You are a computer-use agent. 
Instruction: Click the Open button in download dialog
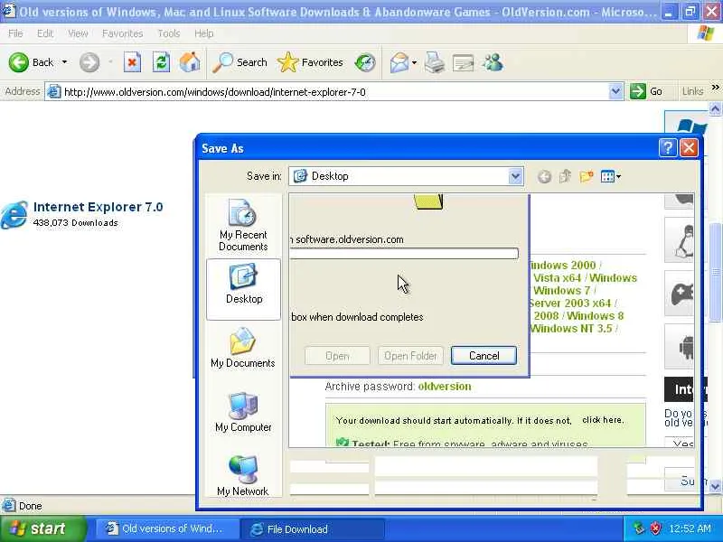click(x=337, y=356)
